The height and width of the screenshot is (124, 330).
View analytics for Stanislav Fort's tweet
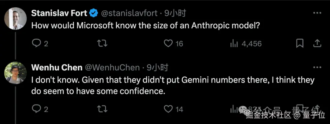pos(234,44)
